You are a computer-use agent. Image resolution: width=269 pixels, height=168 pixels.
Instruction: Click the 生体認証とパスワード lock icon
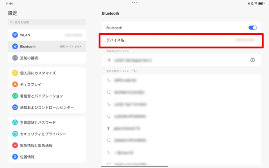pyautogui.click(x=15, y=123)
